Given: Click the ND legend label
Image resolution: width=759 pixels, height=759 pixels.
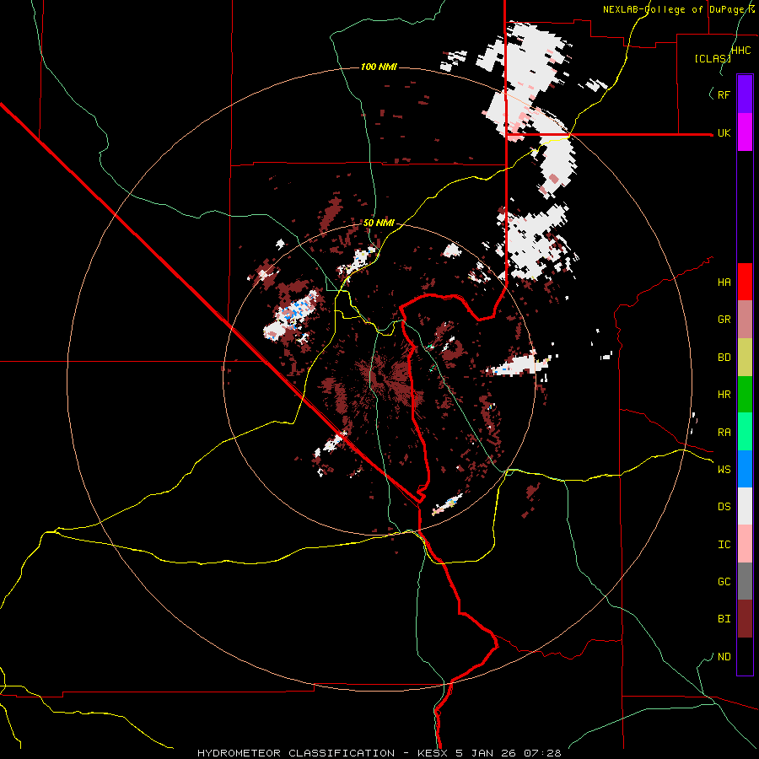Looking at the screenshot, I should pos(724,657).
